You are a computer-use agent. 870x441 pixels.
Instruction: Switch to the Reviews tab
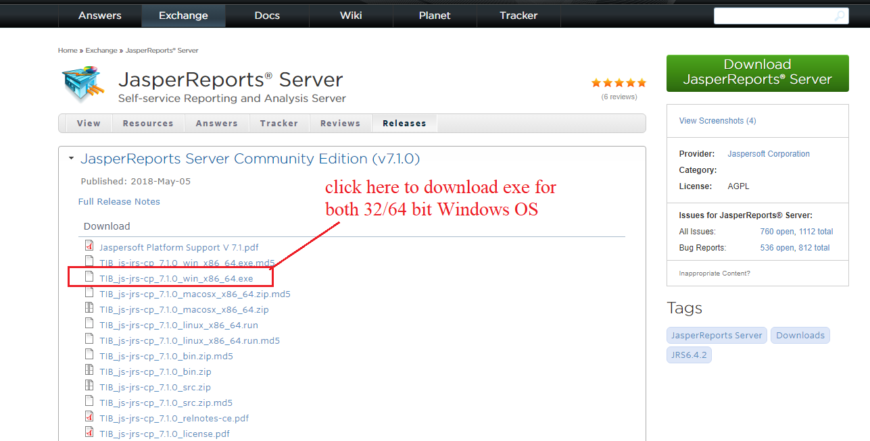tap(340, 124)
